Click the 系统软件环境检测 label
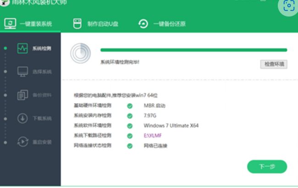This screenshot has height=188, width=298. click(x=92, y=126)
